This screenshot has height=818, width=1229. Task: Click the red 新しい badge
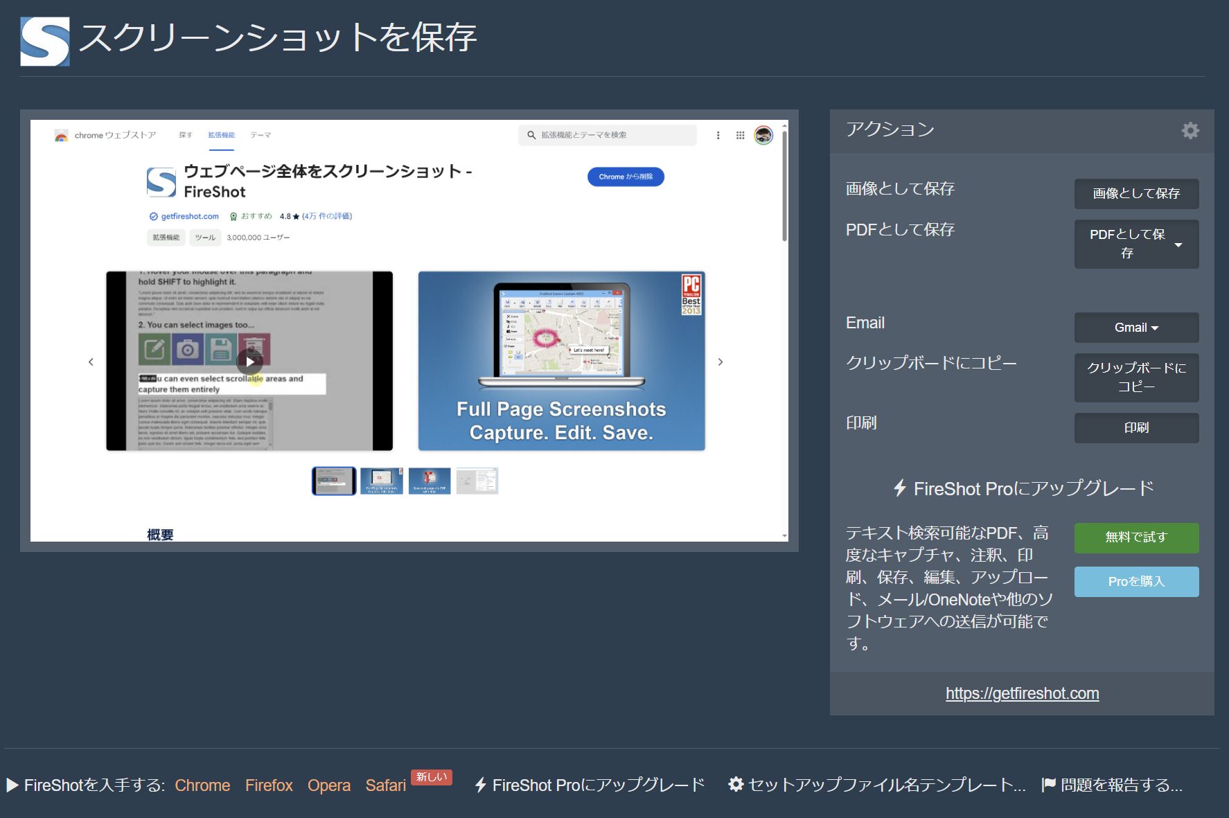pyautogui.click(x=432, y=777)
